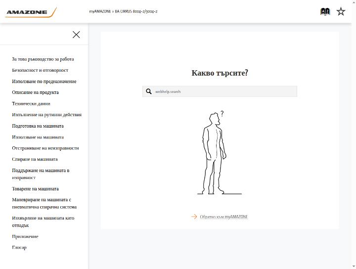Select Използване по предназначение
This screenshot has width=356, height=269.
44,81
